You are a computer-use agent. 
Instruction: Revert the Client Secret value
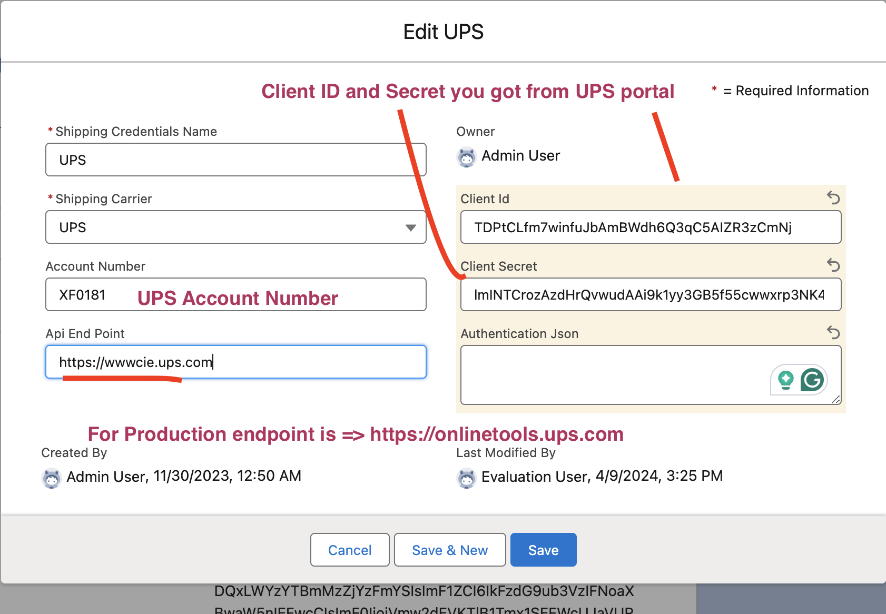click(x=834, y=266)
